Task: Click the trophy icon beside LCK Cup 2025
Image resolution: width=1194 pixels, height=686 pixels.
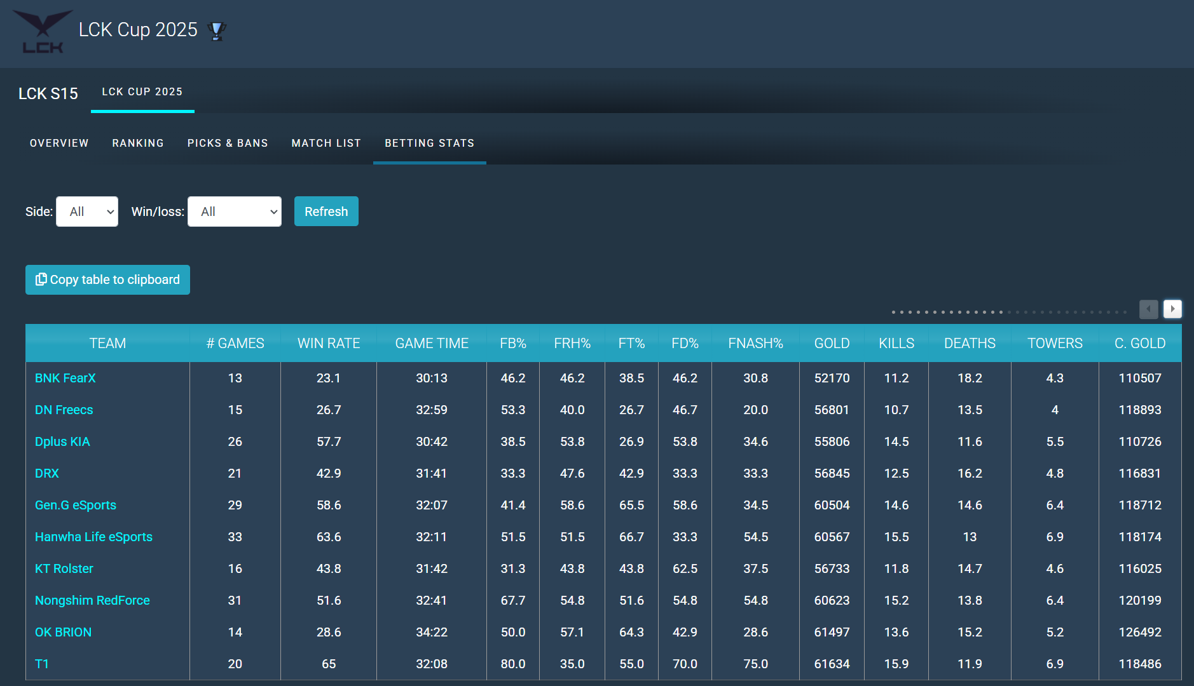Action: coord(216,30)
